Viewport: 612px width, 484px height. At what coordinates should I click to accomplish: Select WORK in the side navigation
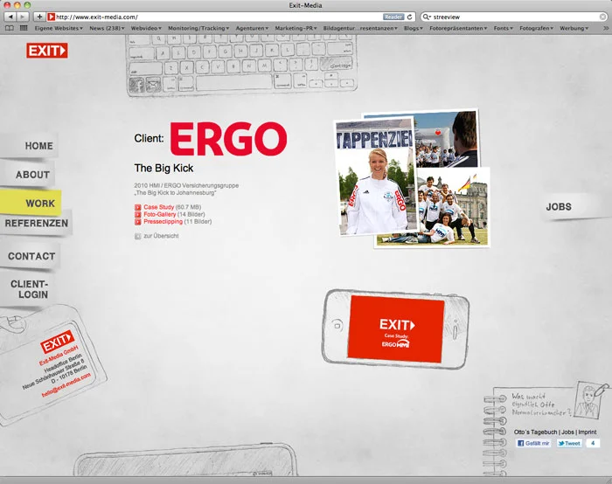tap(40, 203)
